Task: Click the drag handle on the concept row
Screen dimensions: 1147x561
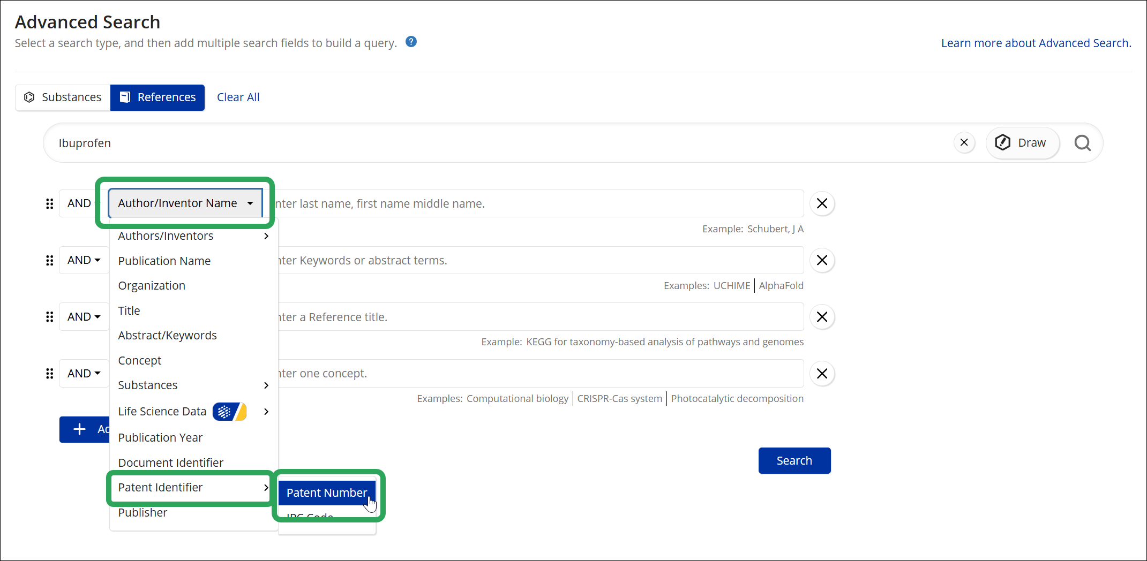Action: (50, 374)
